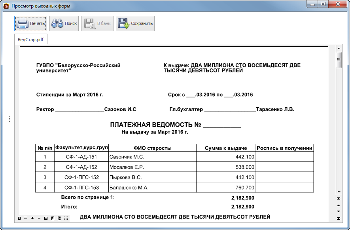Click the text Тарасенко Л.В.
Viewport: 350px width, 230px height.
click(x=275, y=109)
